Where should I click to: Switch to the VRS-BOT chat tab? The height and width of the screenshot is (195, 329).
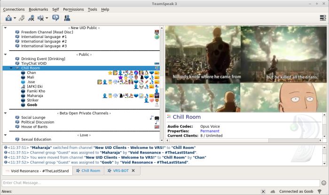coord(121,171)
